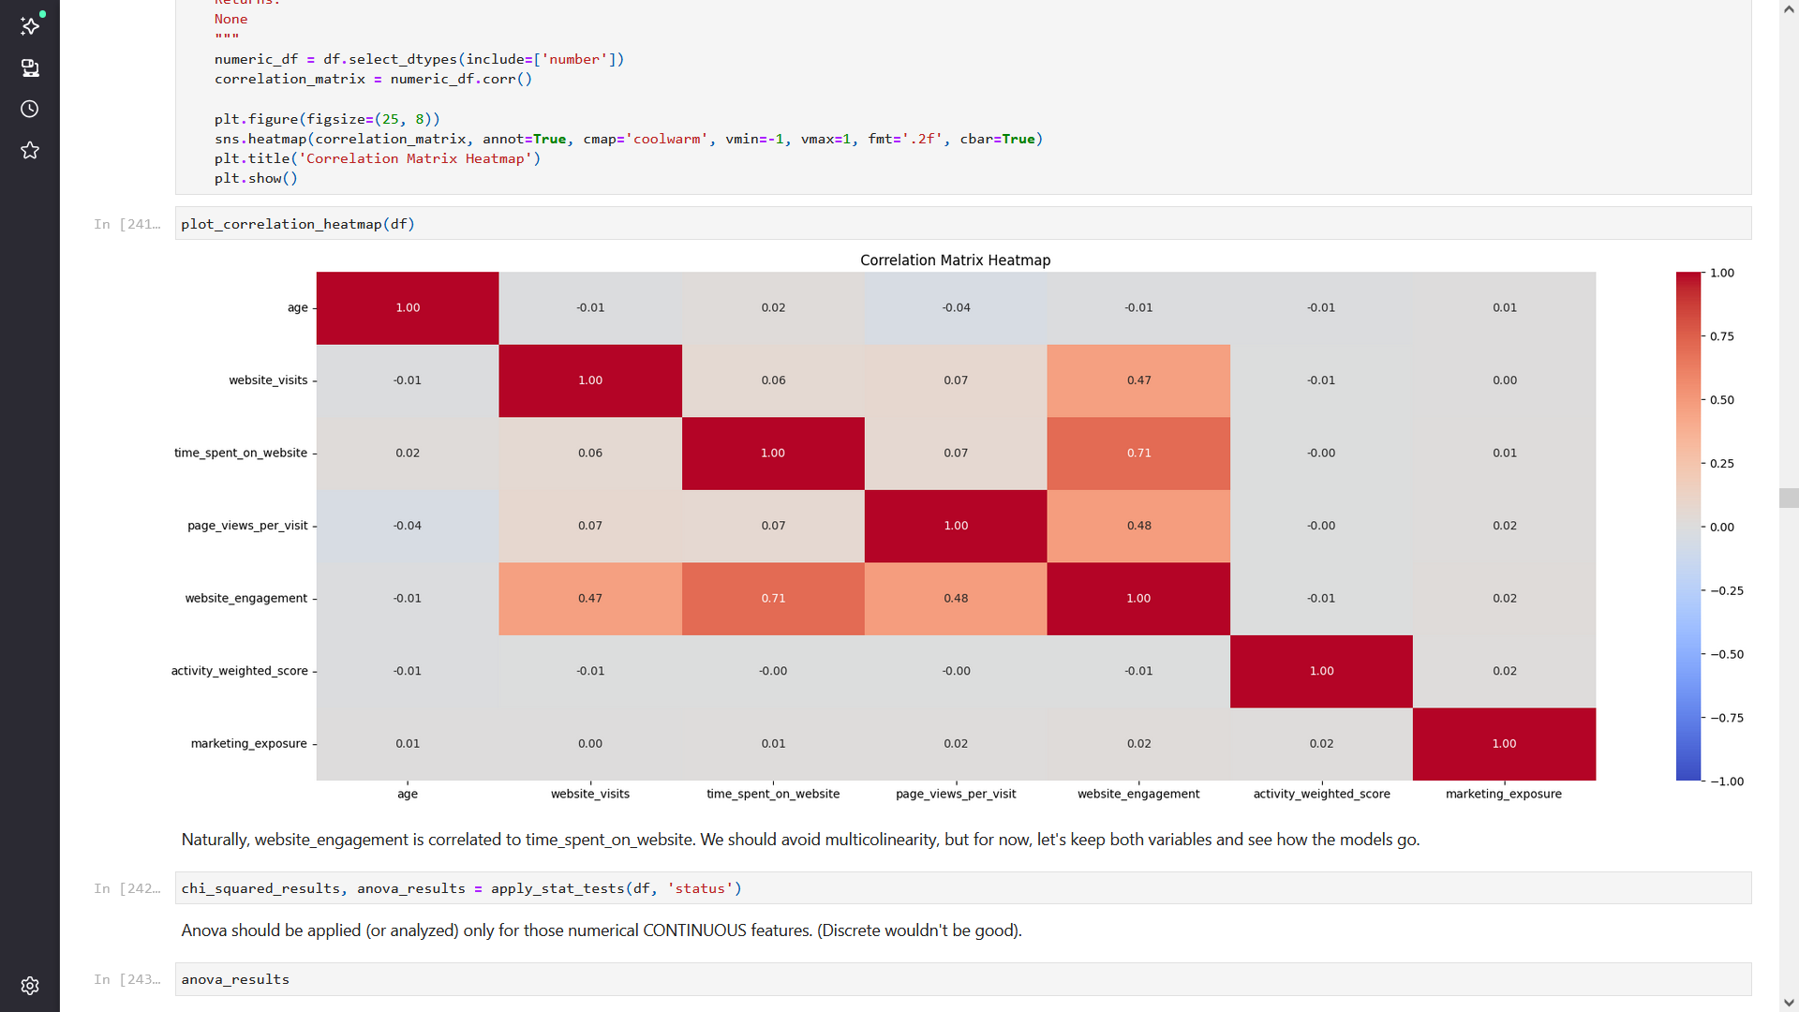The width and height of the screenshot is (1799, 1012).
Task: Click the 0.71 cell in time_spent_on_website row
Action: (x=1138, y=454)
